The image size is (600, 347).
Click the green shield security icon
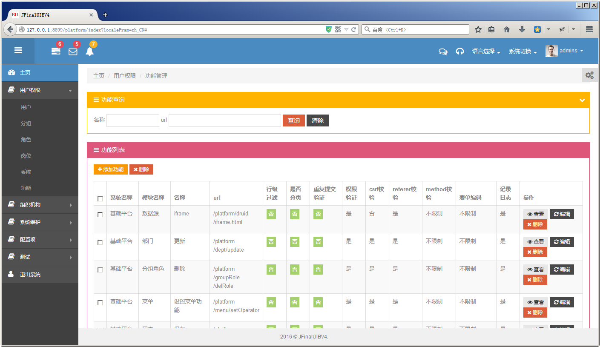[329, 29]
